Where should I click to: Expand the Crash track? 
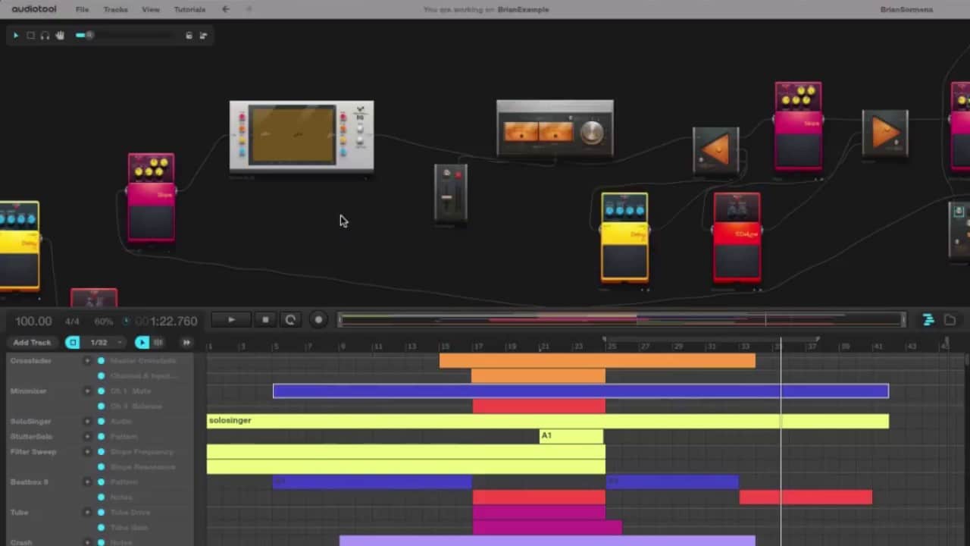tap(87, 542)
